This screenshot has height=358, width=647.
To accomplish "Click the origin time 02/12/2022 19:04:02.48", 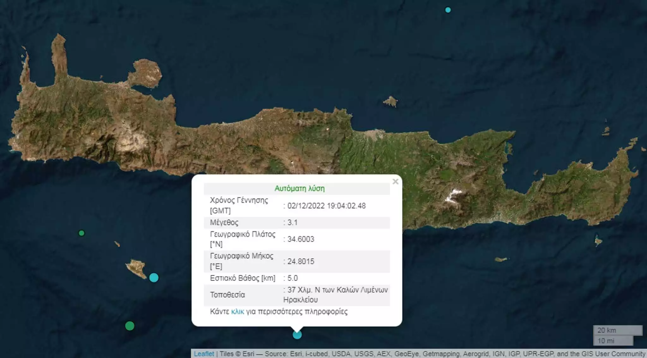I will coord(326,206).
